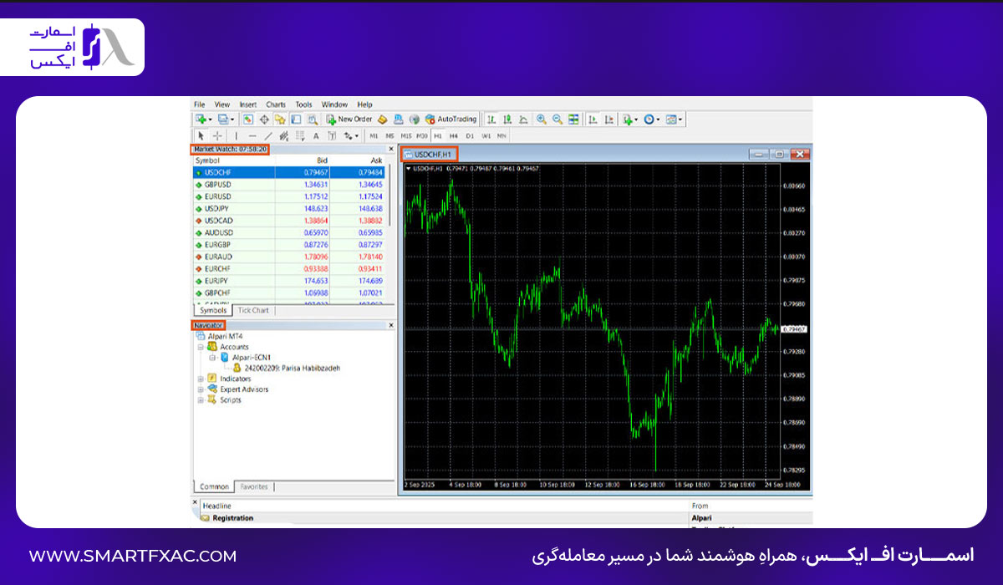Expand the Expert Advisors tree node
Screen dimensions: 1003x585
pos(201,389)
